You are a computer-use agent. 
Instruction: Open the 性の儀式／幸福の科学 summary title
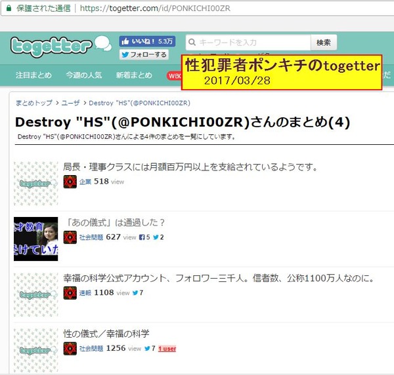click(106, 334)
